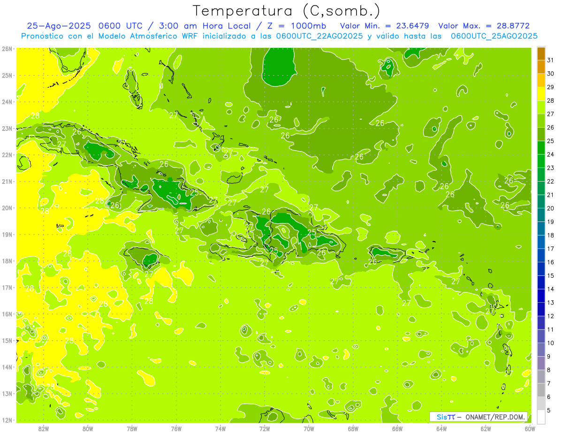Click the '11' colorbar label

[551, 329]
